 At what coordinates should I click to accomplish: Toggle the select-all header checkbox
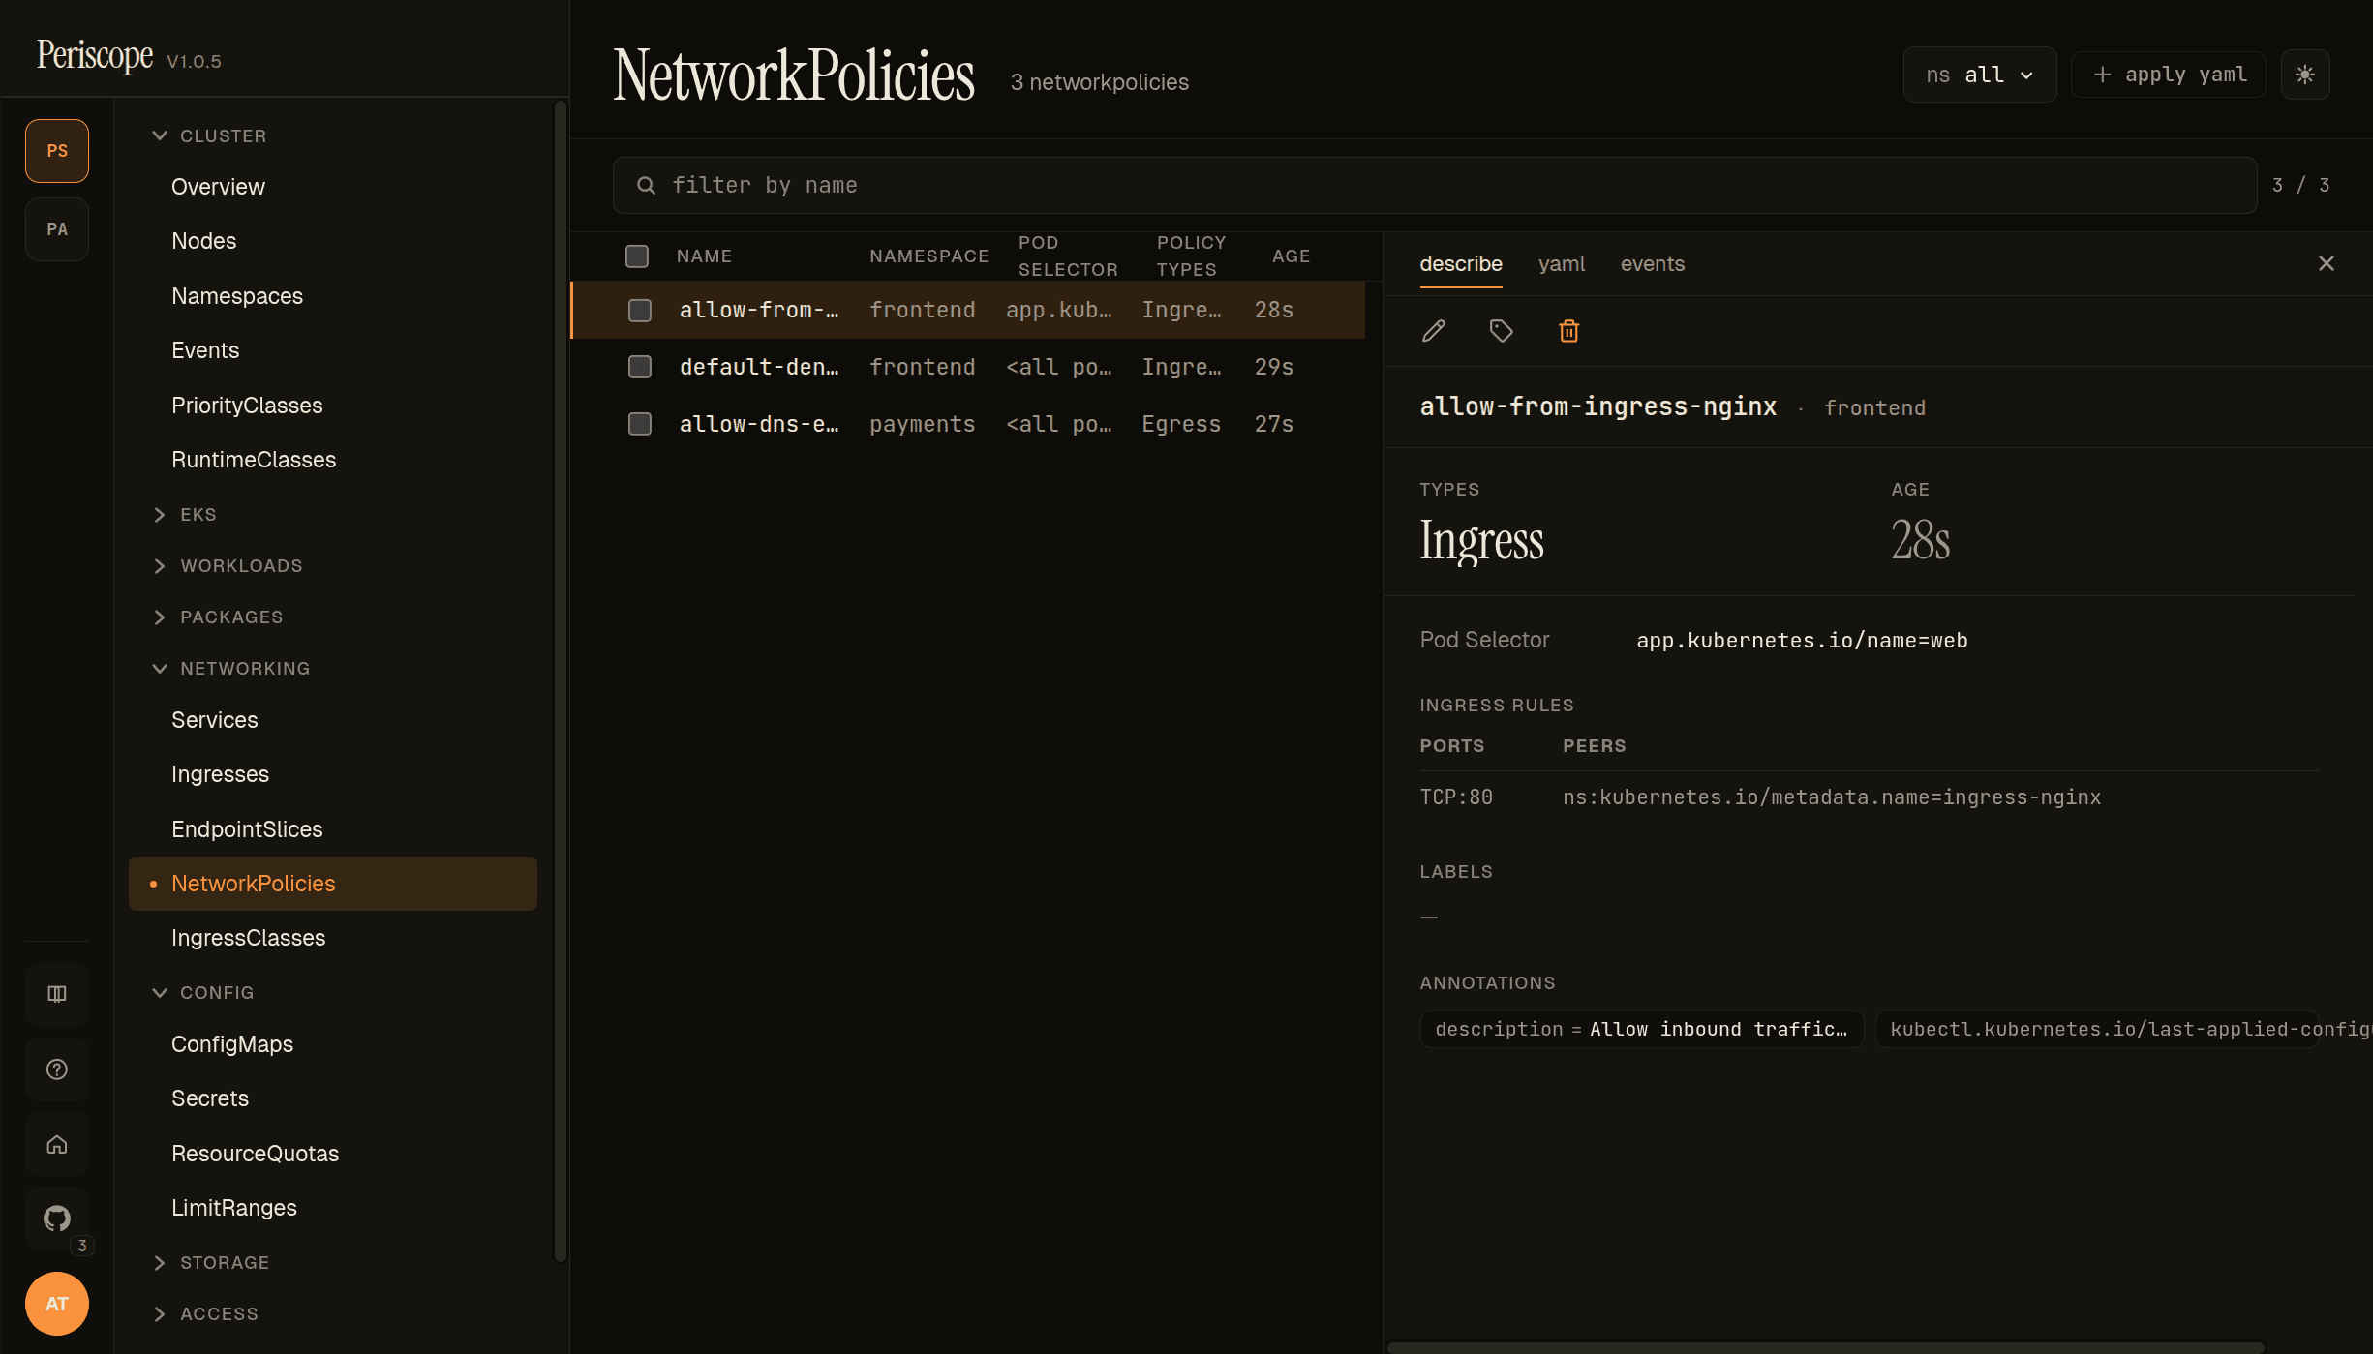click(637, 256)
